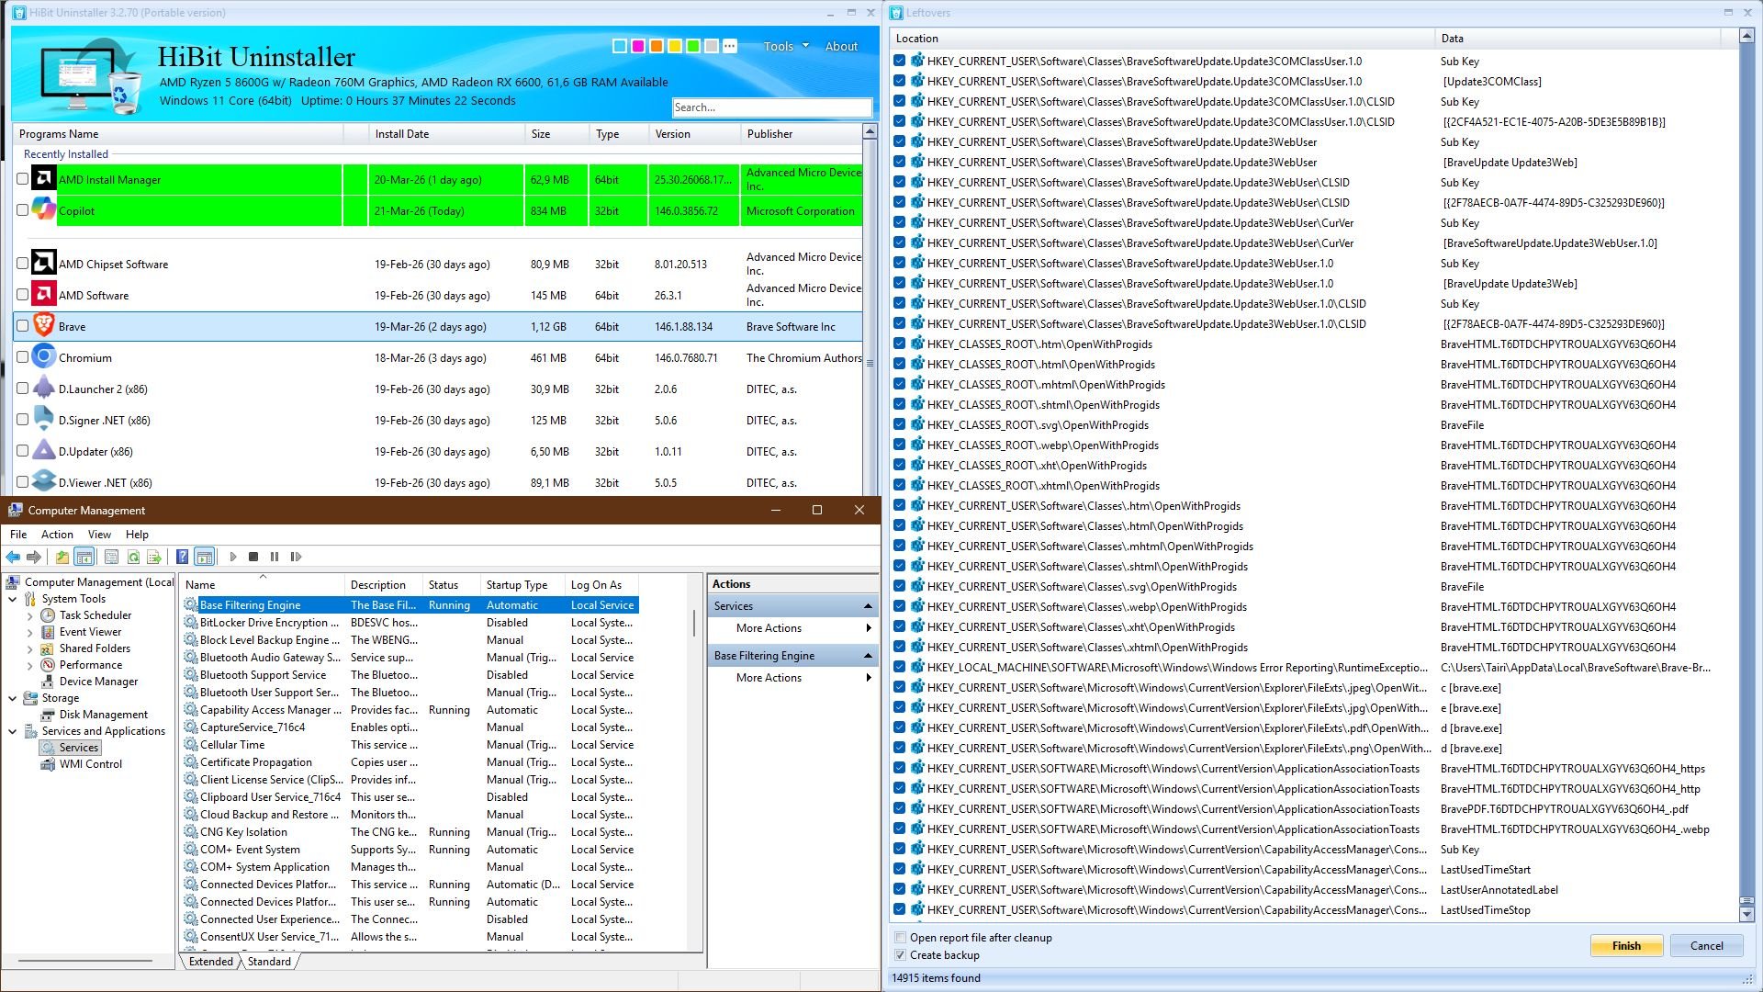
Task: Click the Export List toolbar icon
Action: [x=154, y=557]
